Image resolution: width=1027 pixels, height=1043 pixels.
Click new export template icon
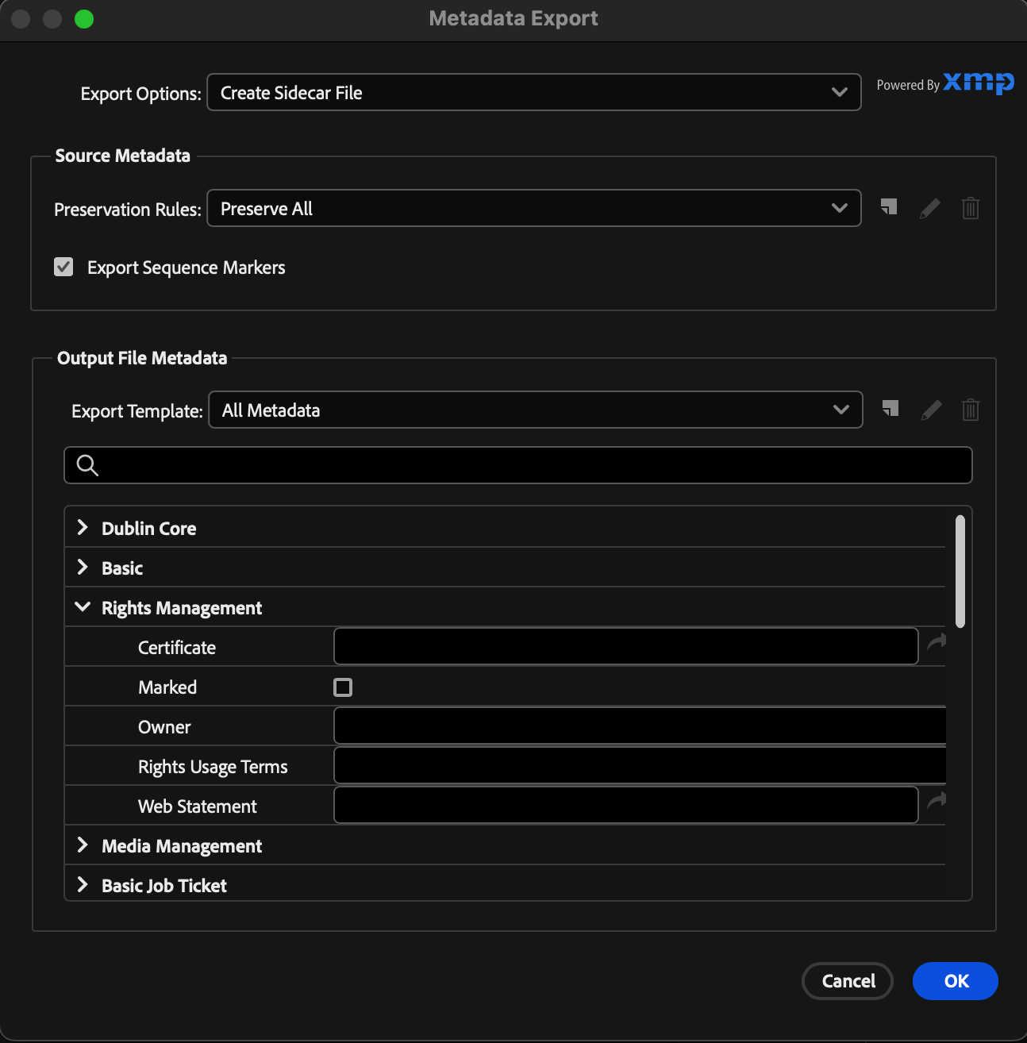tap(890, 410)
